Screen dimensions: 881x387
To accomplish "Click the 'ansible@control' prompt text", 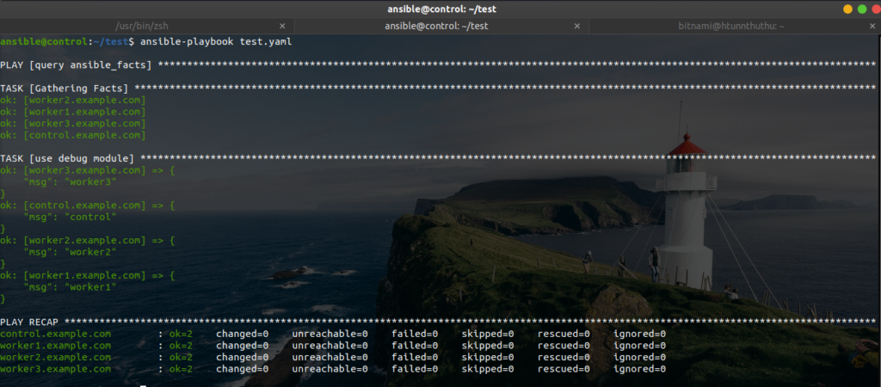I will [44, 42].
